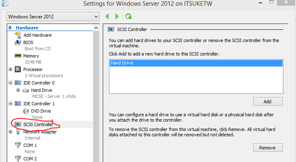Expand the Processor node
The width and height of the screenshot is (296, 162).
(x=10, y=69)
